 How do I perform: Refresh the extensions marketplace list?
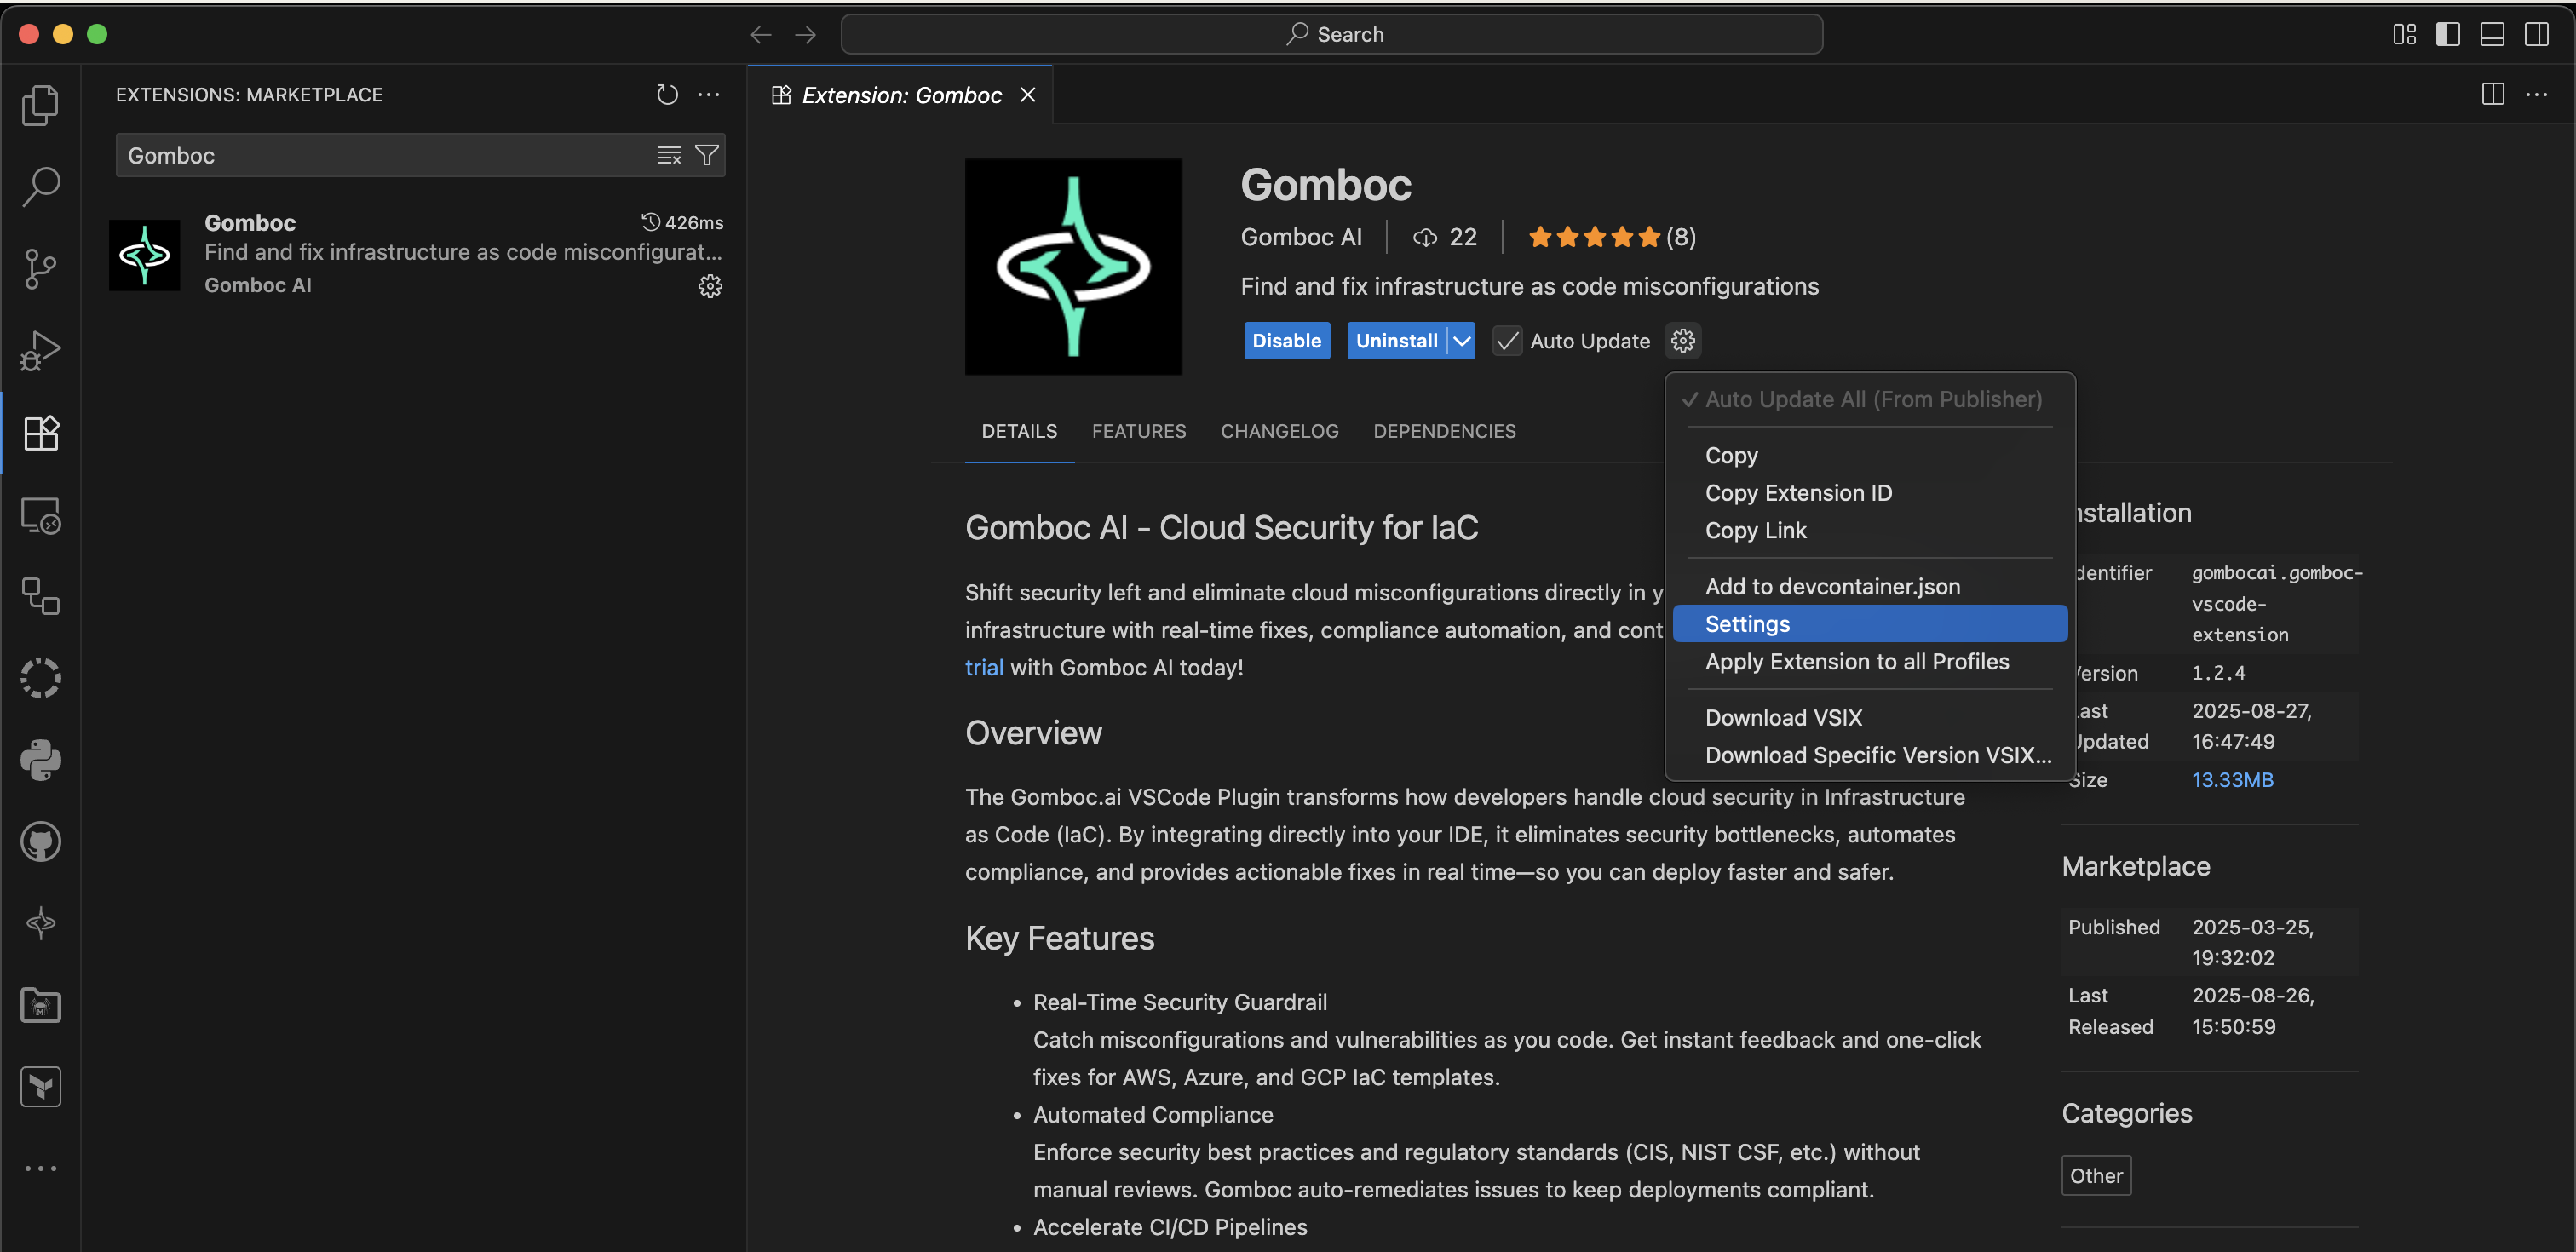(x=667, y=95)
